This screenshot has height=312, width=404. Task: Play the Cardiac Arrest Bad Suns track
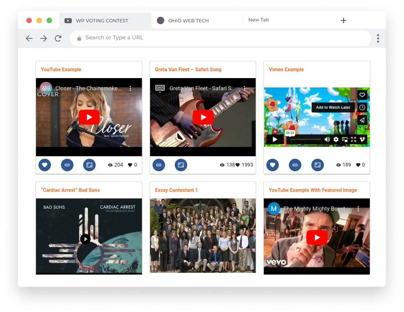pyautogui.click(x=85, y=239)
